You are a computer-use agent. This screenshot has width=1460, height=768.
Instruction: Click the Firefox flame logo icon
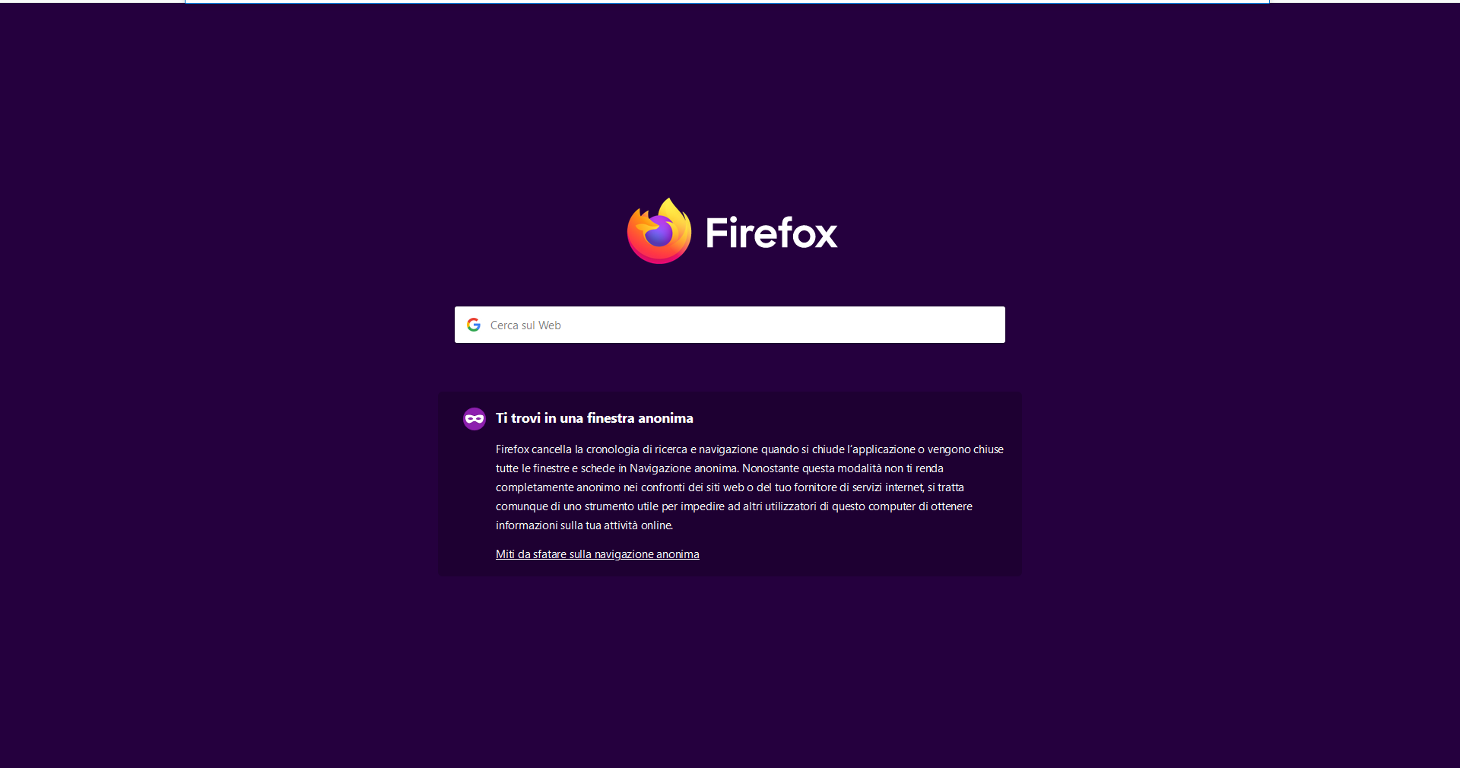pos(659,231)
